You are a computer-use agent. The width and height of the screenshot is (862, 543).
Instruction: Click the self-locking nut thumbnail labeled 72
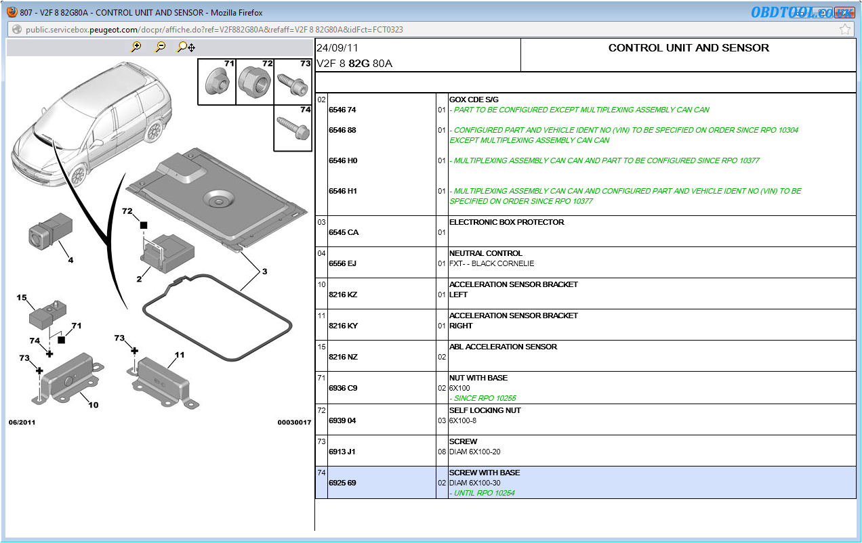tap(255, 81)
